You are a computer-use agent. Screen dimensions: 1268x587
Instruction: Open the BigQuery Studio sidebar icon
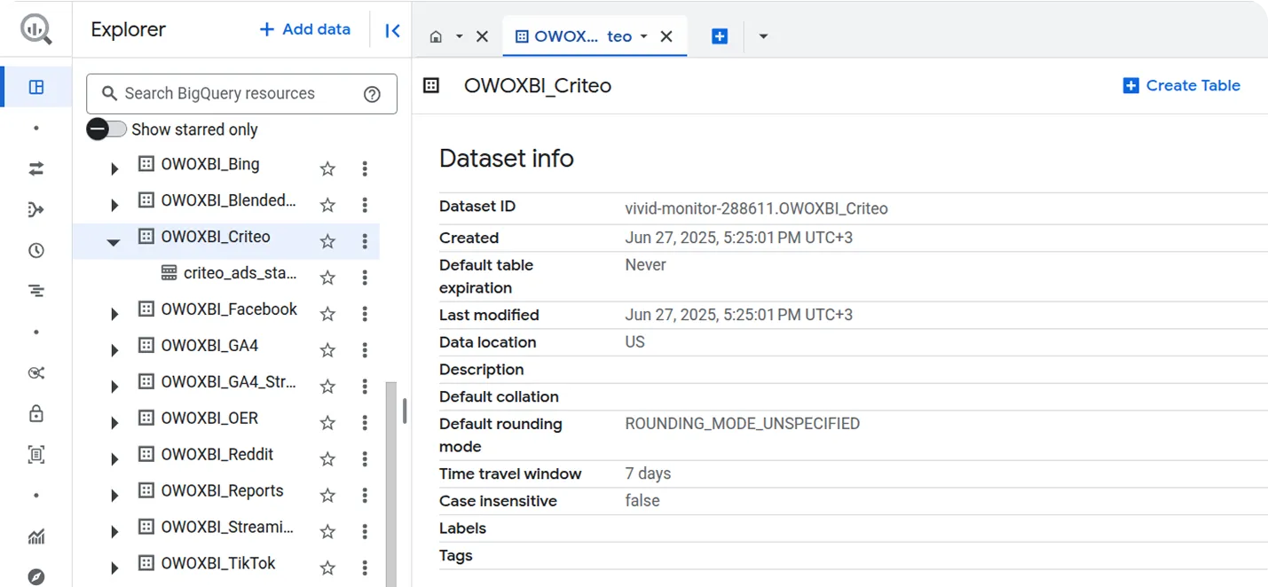click(36, 87)
